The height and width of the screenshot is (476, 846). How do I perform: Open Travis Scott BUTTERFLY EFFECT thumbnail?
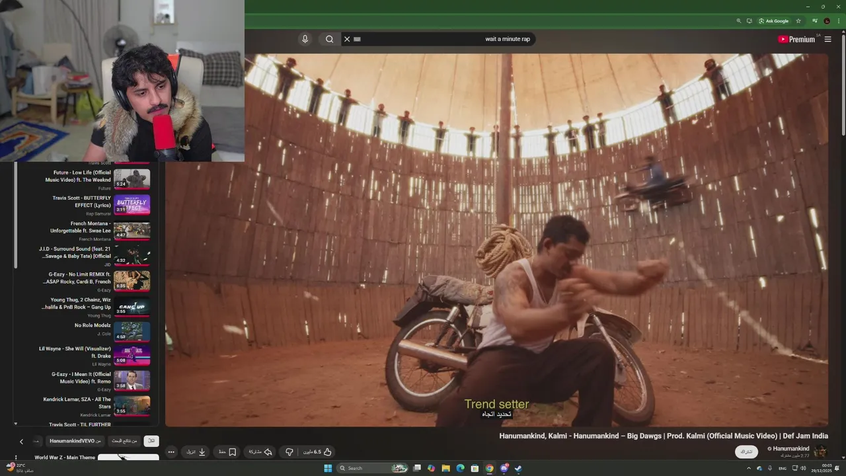tap(132, 204)
